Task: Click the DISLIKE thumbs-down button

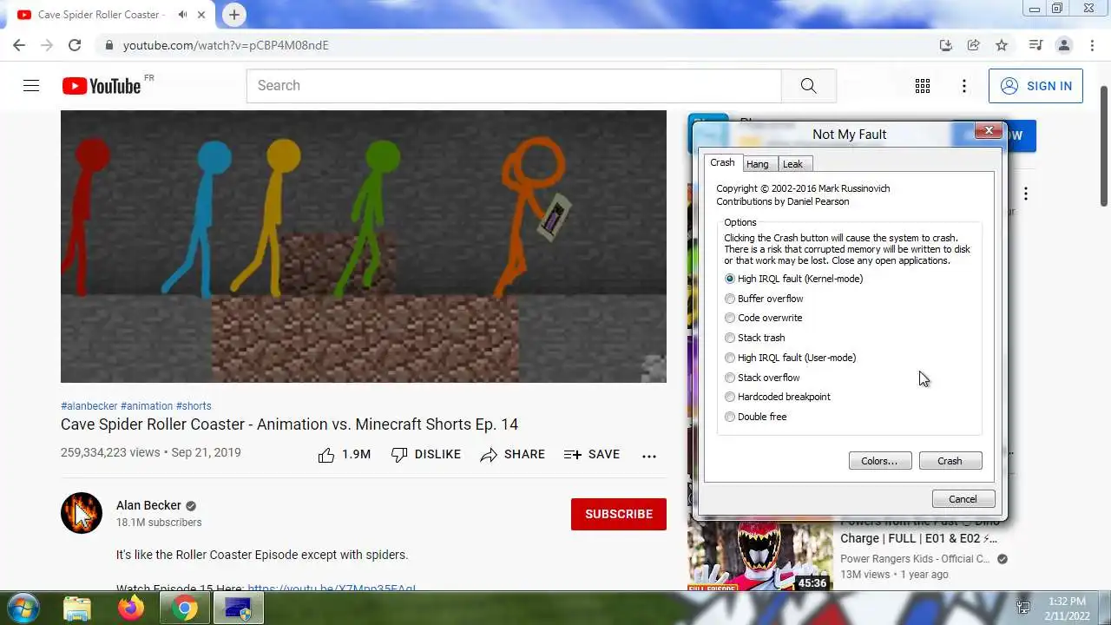Action: point(426,454)
